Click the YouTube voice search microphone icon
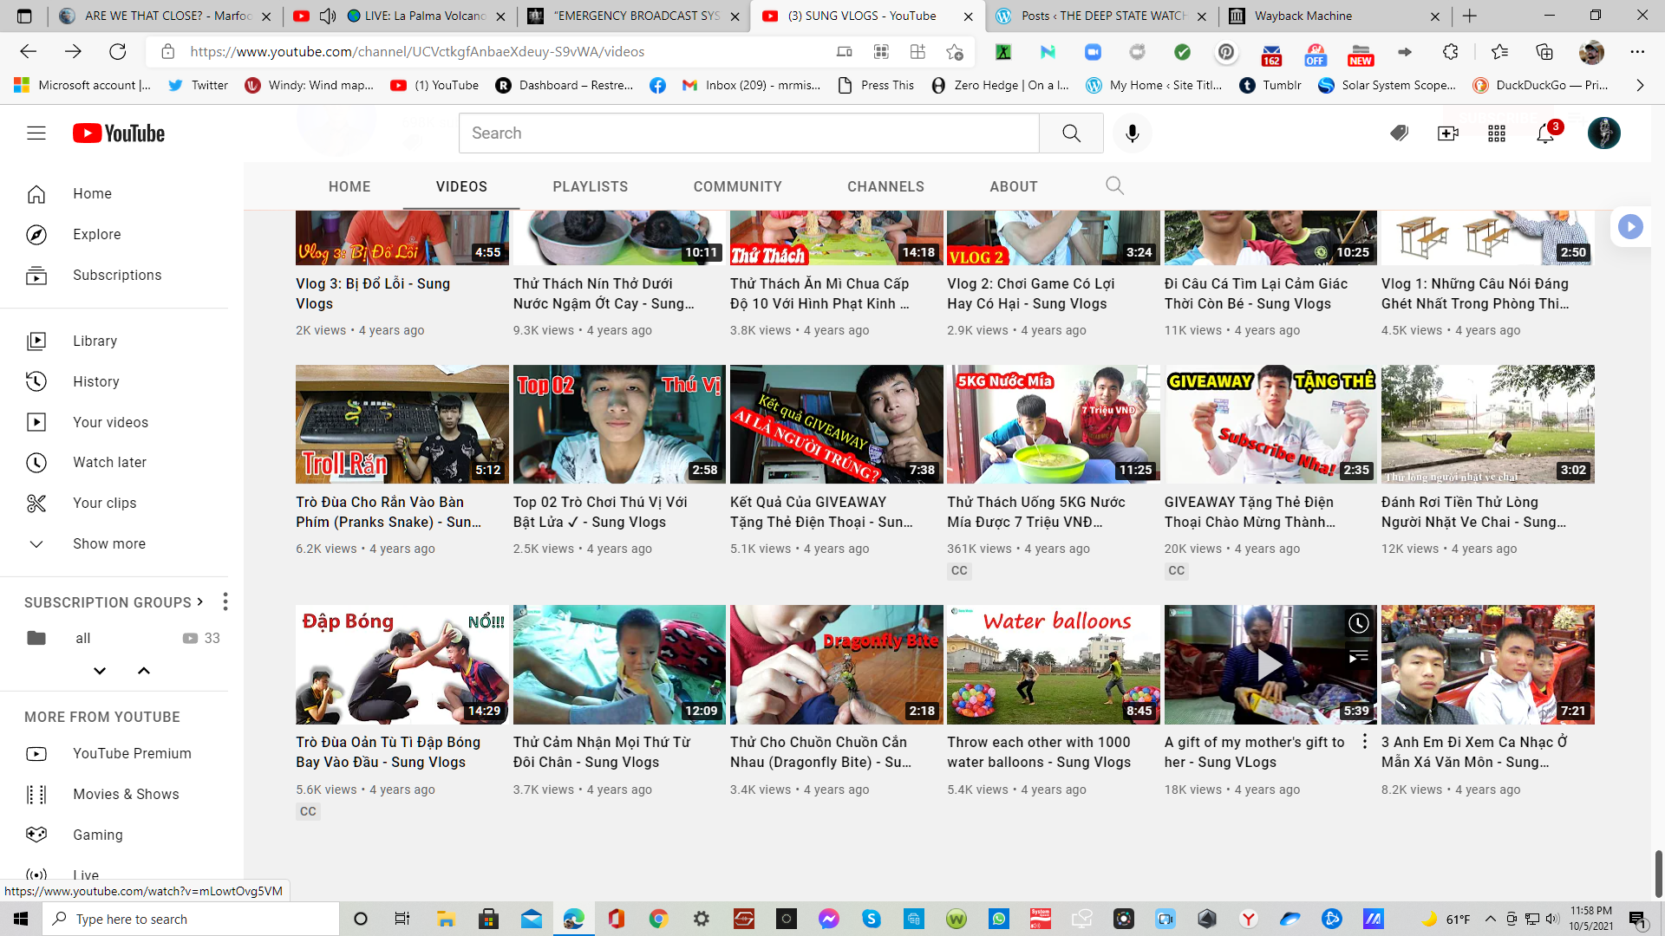This screenshot has width=1665, height=936. coord(1132,133)
